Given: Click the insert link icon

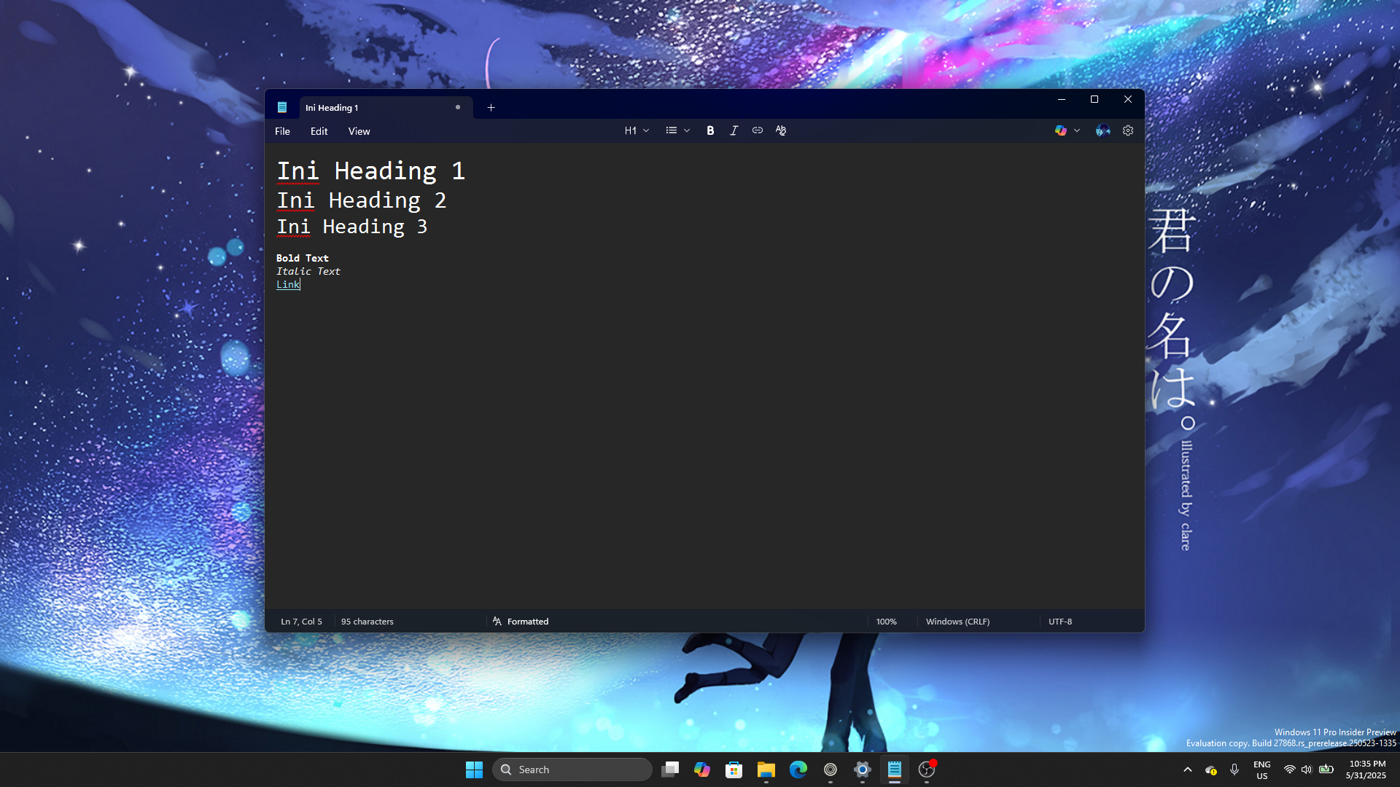Looking at the screenshot, I should point(758,130).
